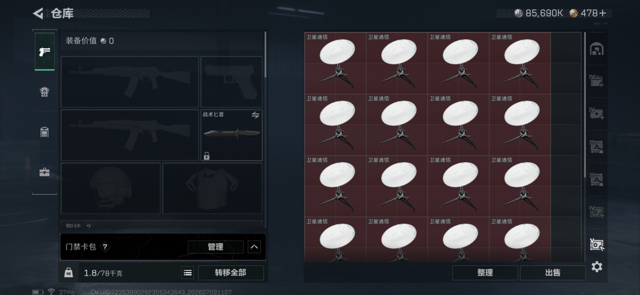Click the 37ms latency readout
640x295 pixels.
click(67, 292)
